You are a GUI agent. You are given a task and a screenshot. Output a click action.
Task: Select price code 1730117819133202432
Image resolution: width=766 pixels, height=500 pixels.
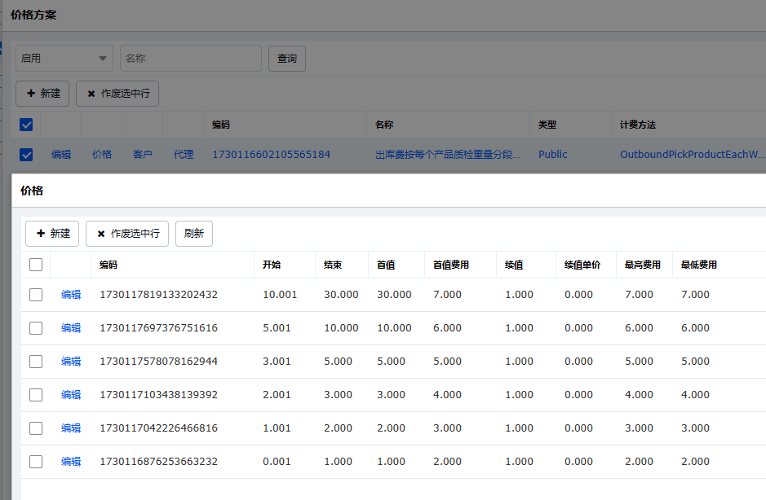(x=159, y=295)
